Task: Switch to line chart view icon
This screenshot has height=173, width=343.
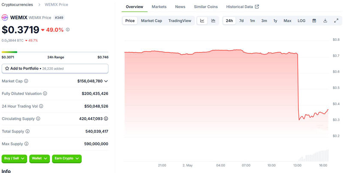Action: 202,21
